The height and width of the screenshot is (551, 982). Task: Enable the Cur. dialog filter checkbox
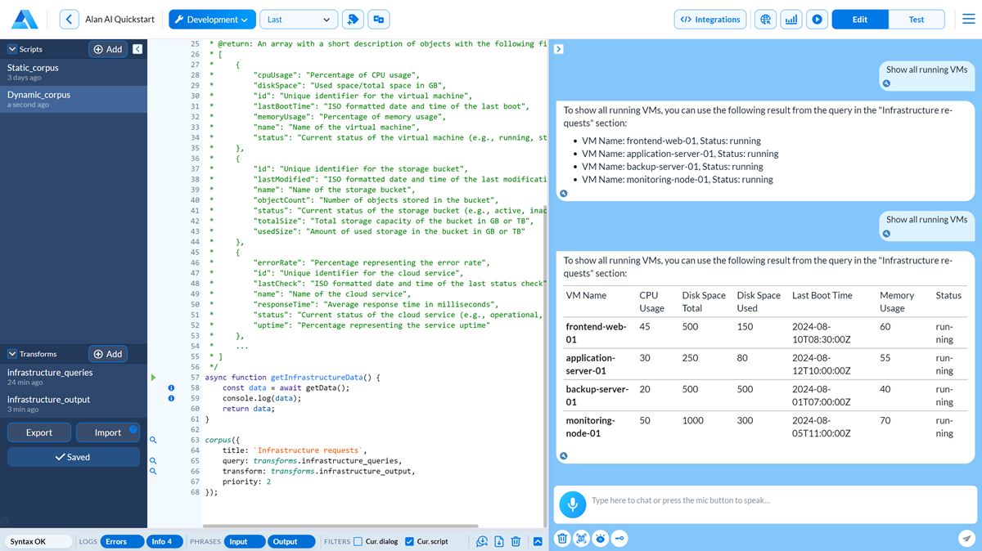tap(358, 541)
